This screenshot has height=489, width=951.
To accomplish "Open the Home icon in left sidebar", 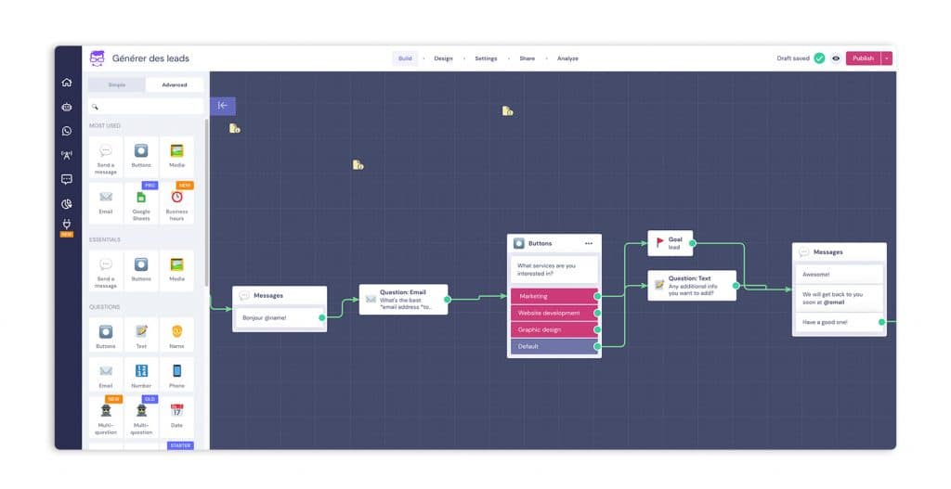I will (x=67, y=83).
